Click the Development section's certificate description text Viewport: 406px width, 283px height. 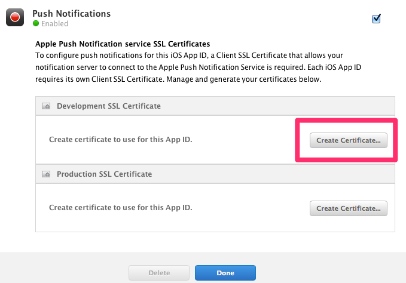pyautogui.click(x=120, y=140)
